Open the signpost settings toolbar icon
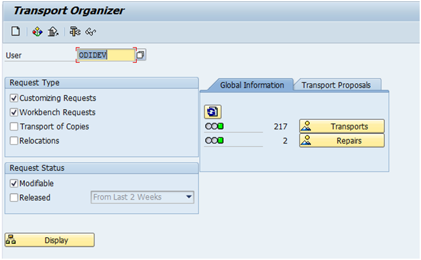This screenshot has width=421, height=260. pyautogui.click(x=75, y=31)
